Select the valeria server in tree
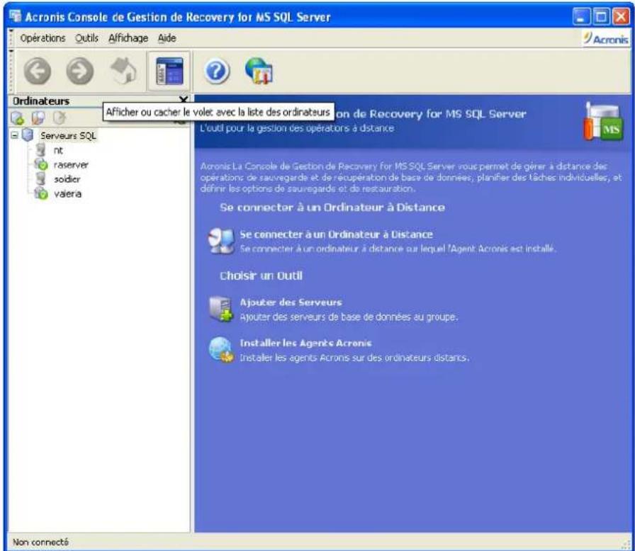 point(67,194)
